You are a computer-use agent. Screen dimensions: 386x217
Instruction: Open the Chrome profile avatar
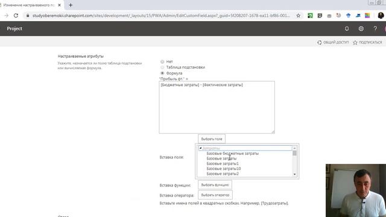(381, 16)
